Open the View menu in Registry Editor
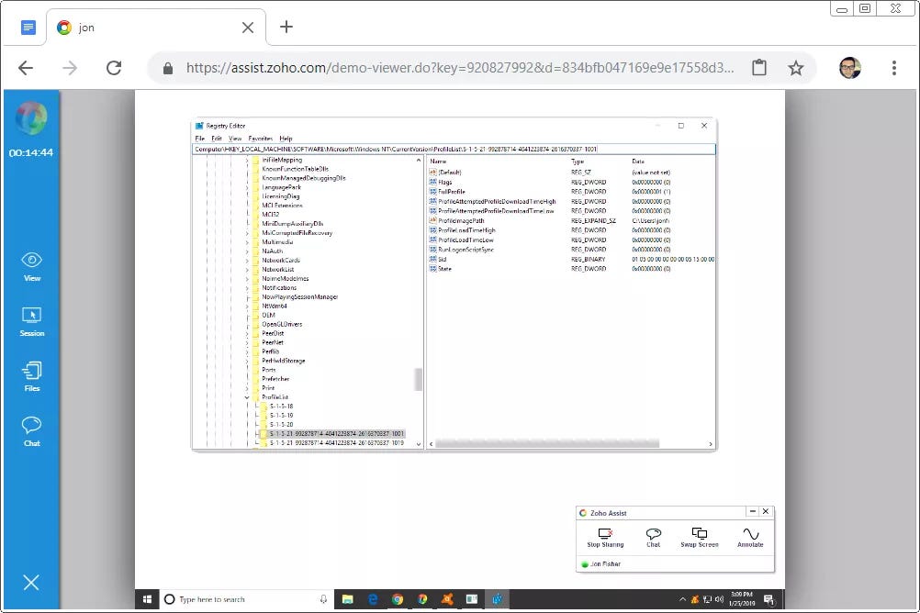 pos(235,139)
